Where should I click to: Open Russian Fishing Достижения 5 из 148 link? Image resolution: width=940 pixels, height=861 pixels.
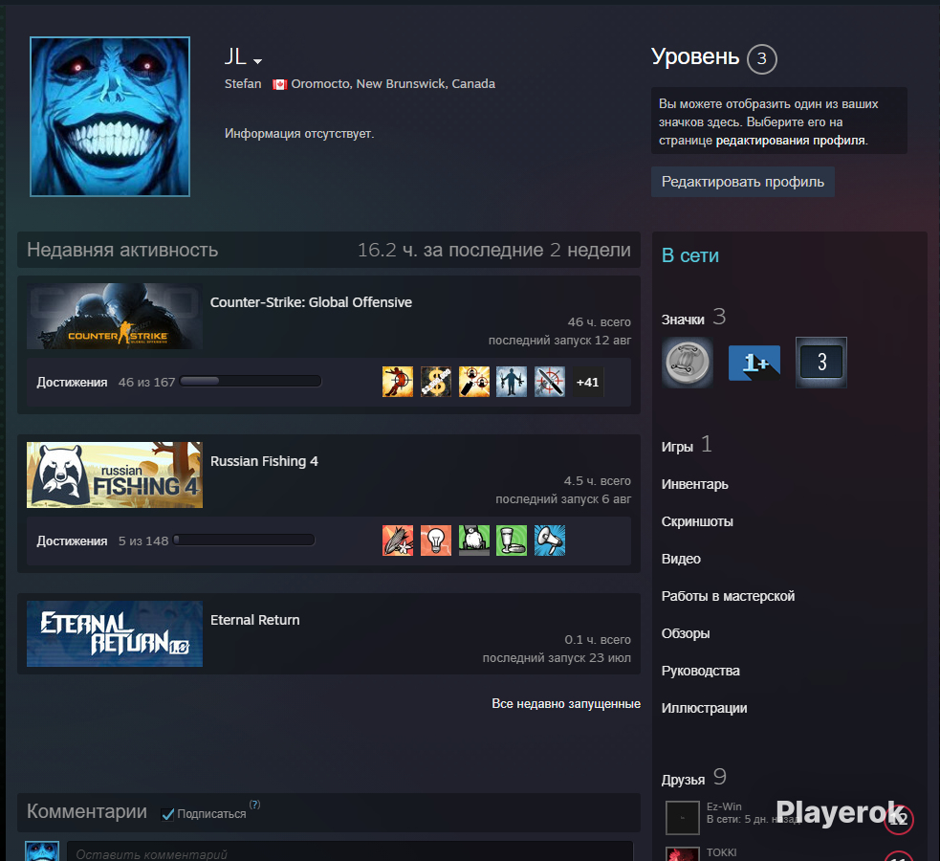tap(102, 541)
